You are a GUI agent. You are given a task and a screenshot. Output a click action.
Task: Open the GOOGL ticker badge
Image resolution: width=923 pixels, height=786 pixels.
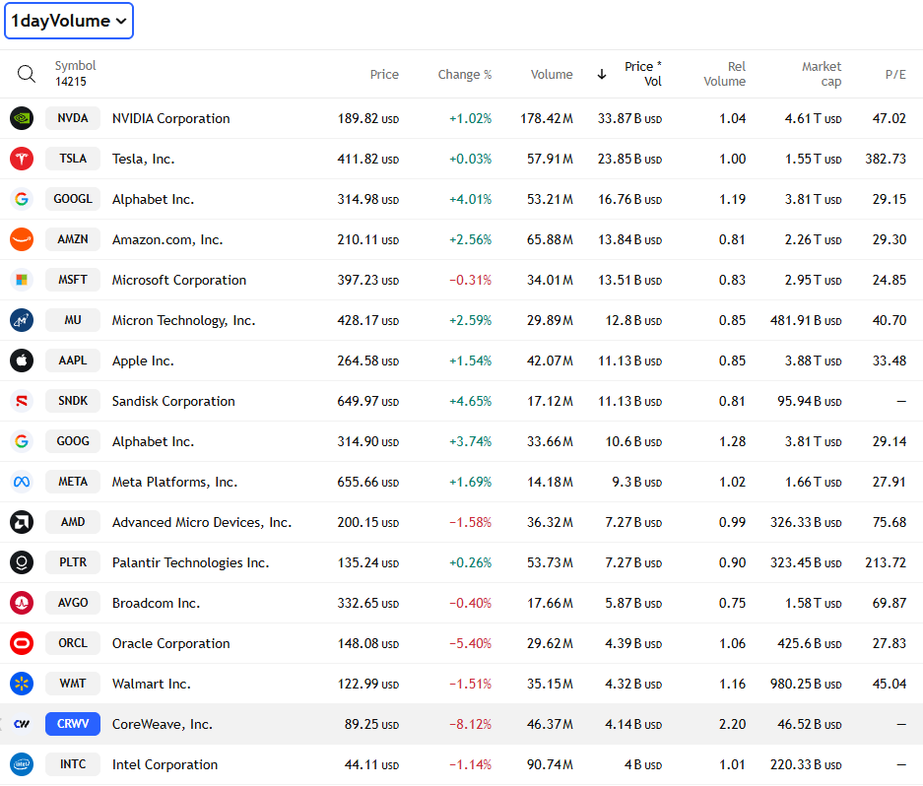(73, 199)
